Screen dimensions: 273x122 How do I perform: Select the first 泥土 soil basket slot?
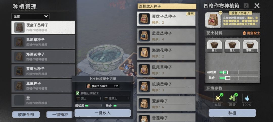coord(215,46)
